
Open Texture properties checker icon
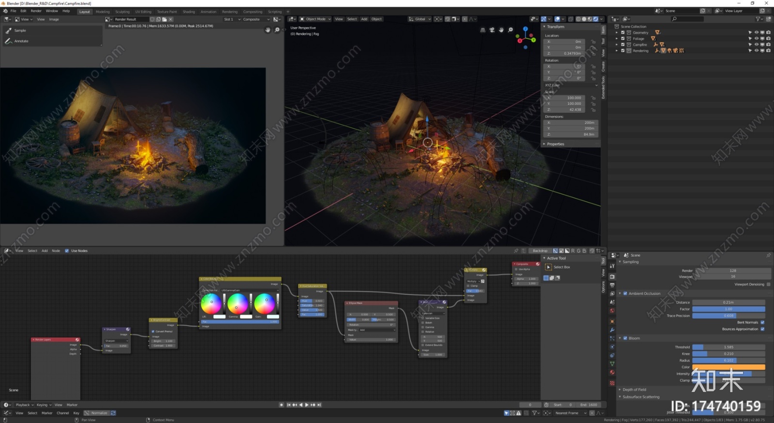click(612, 383)
